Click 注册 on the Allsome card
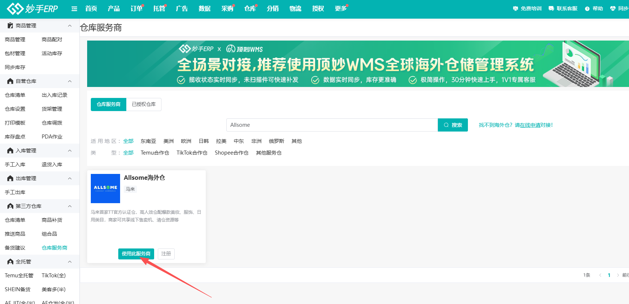The height and width of the screenshot is (304, 629). (166, 254)
